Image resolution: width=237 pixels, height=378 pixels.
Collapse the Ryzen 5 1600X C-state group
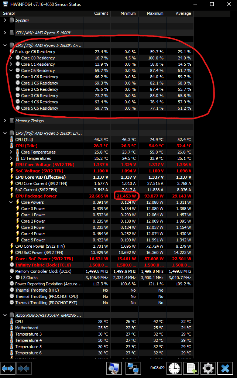(x=5, y=45)
